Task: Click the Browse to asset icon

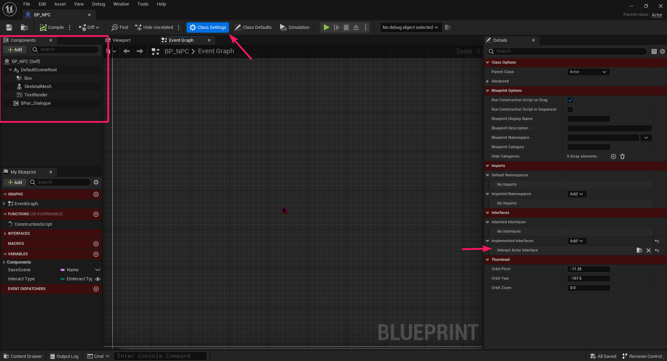Action: tap(24, 27)
